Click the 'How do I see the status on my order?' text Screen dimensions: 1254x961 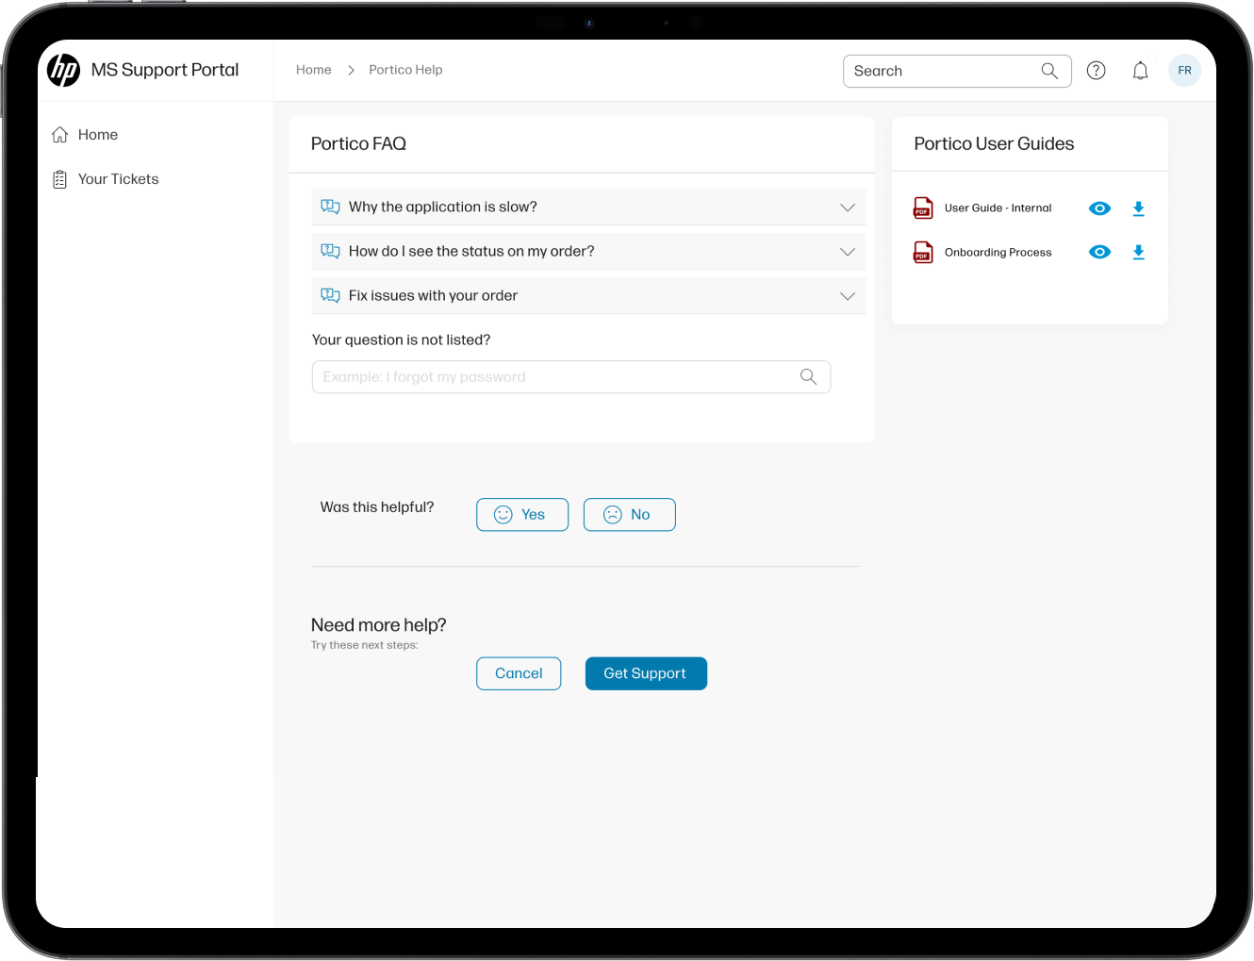click(471, 251)
